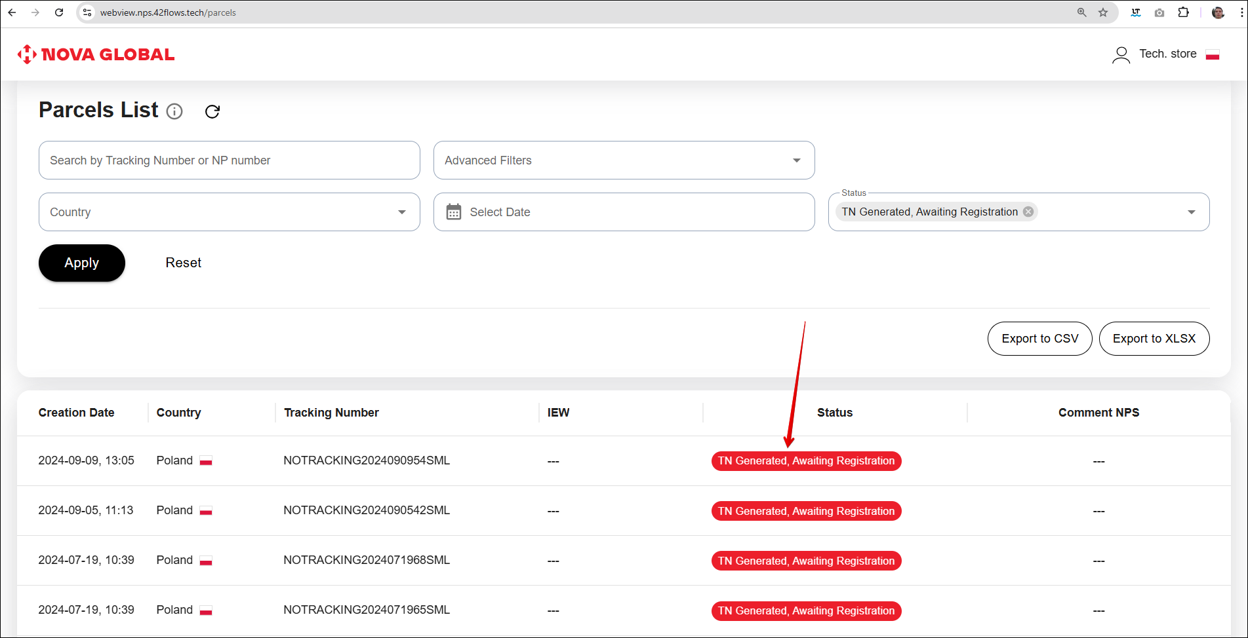The width and height of the screenshot is (1248, 638).
Task: Export the parcels to CSV
Action: click(1039, 339)
